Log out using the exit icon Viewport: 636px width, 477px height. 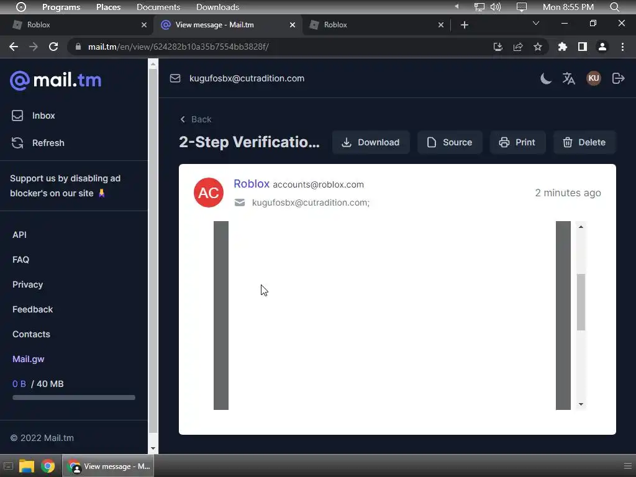(618, 78)
